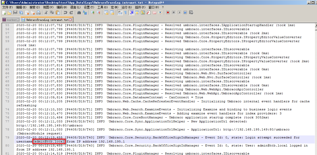Toggle synchronized vertical scrolling
This screenshot has height=155, width=317.
tap(106, 13)
